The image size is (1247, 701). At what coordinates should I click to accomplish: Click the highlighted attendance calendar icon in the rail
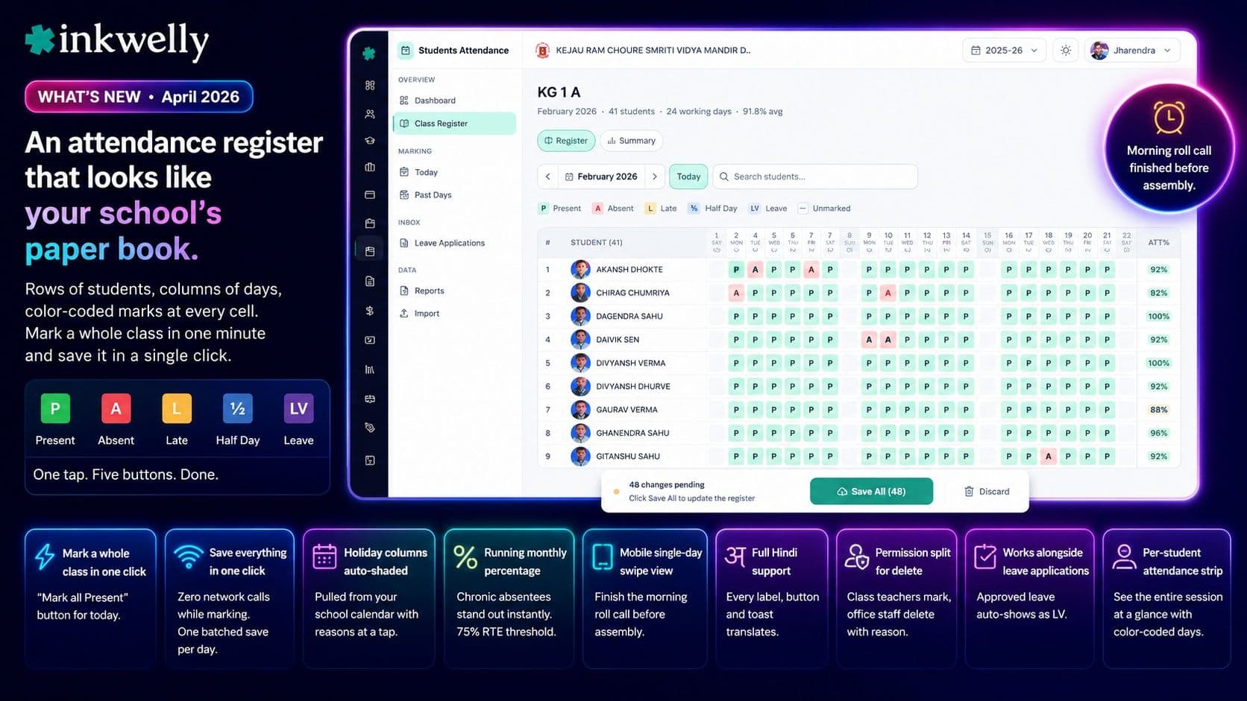370,251
